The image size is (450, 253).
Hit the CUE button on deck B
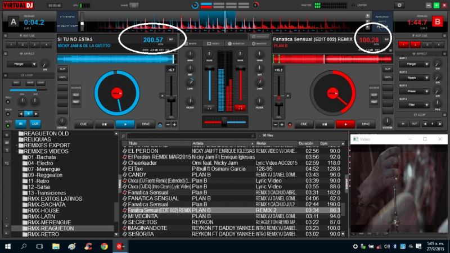[304, 124]
